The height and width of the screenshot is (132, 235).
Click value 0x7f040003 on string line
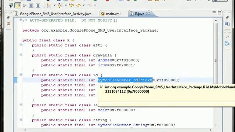click(161, 125)
